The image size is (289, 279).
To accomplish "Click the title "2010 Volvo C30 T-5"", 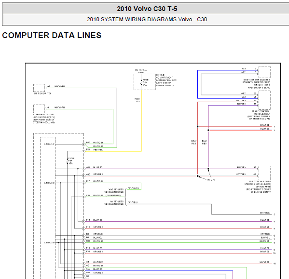I will [x=147, y=9].
